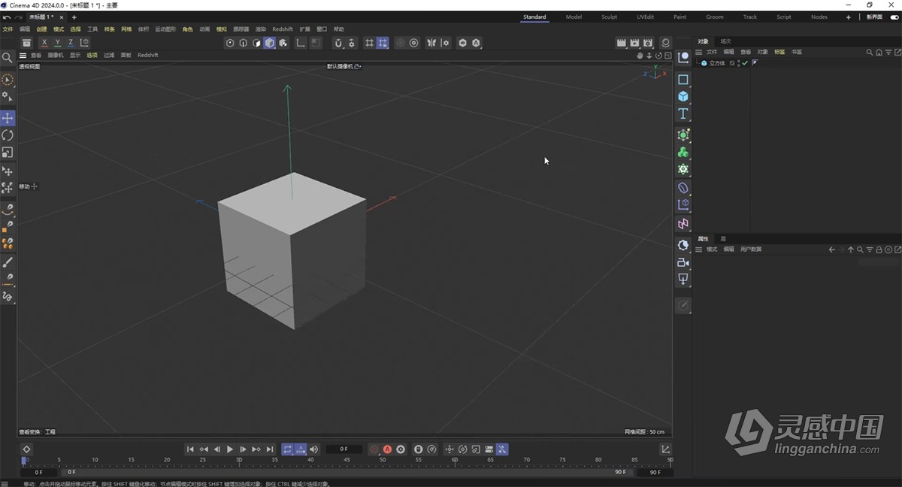Click the Object Manager search icon
Image resolution: width=902 pixels, height=487 pixels.
point(870,52)
